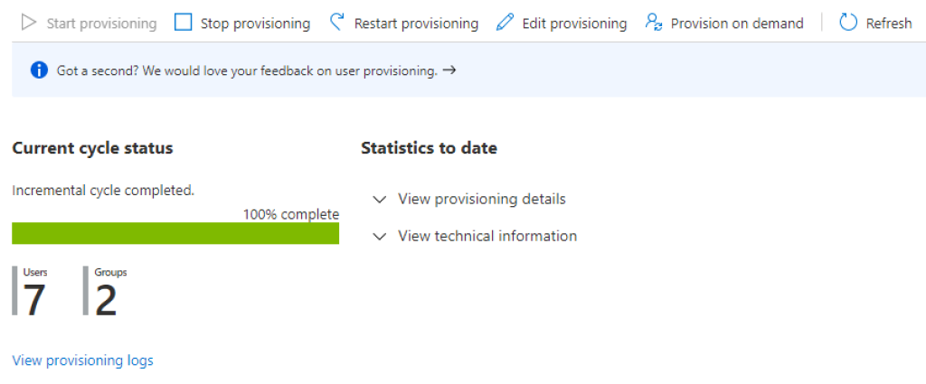Image resolution: width=926 pixels, height=384 pixels.
Task: Expand the View provisioning details chevron
Action: click(x=380, y=199)
